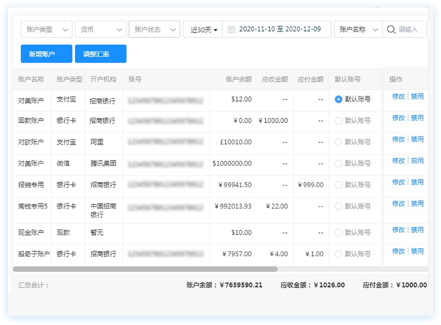The height and width of the screenshot is (325, 441).
Task: Select 默认账号 radio for 报销专用 row
Action: pyautogui.click(x=339, y=185)
